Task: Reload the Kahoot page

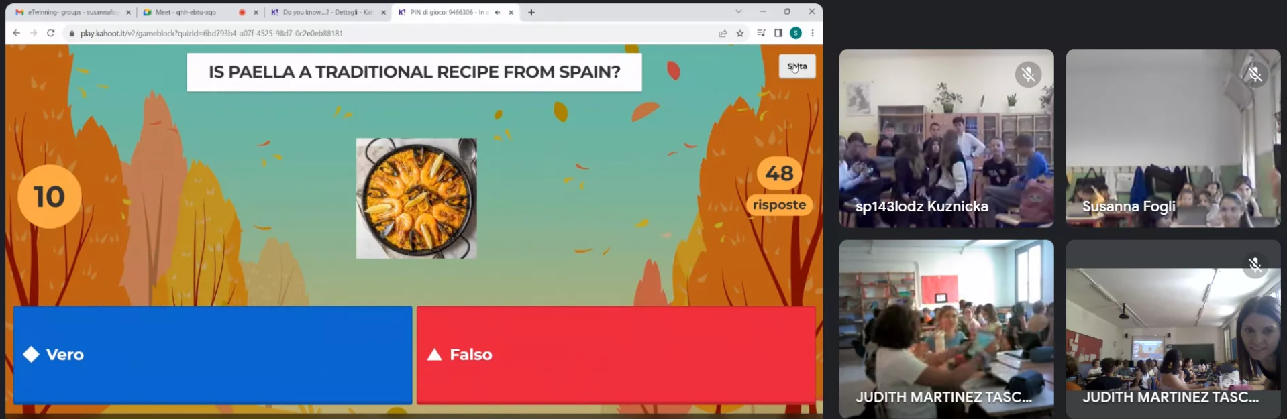Action: tap(50, 33)
